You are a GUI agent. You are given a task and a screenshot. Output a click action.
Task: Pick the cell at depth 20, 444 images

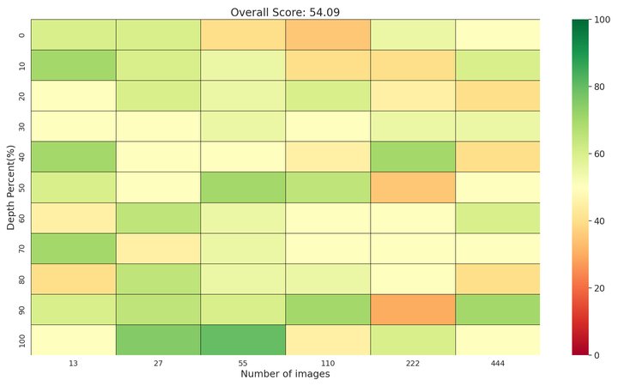tap(497, 95)
